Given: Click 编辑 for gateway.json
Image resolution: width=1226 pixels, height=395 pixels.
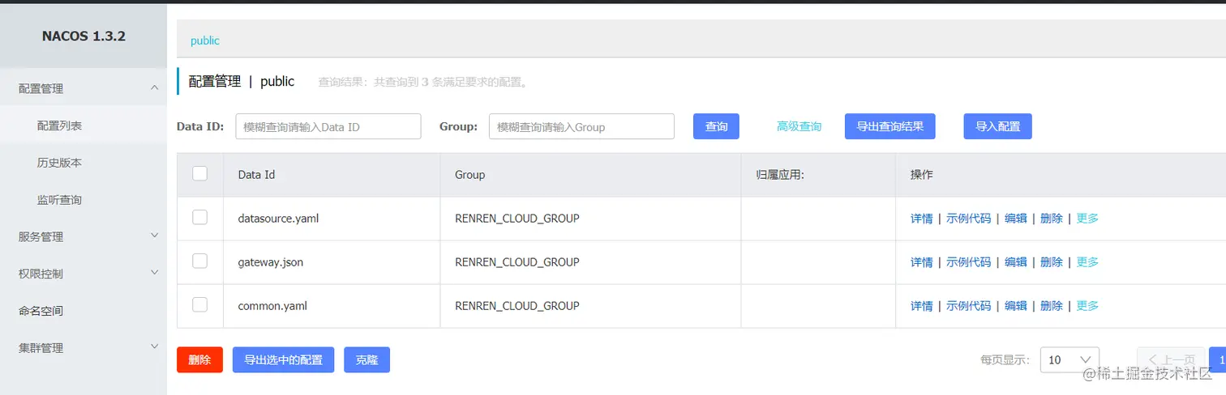Looking at the screenshot, I should pos(1016,262).
